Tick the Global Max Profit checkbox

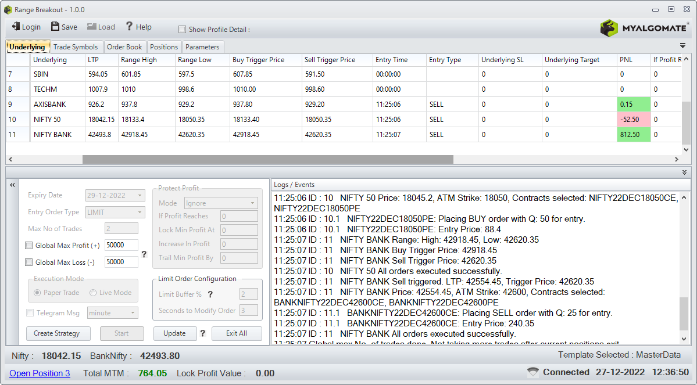(29, 246)
